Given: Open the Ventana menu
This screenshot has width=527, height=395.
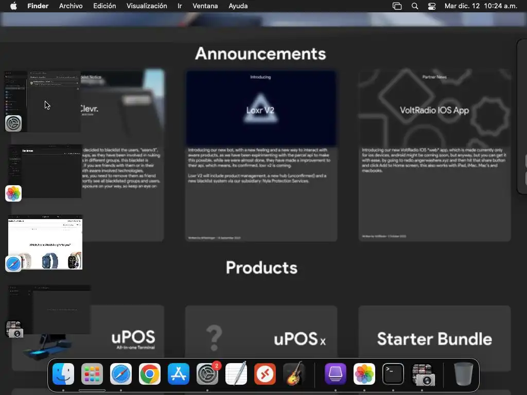Looking at the screenshot, I should 205,6.
